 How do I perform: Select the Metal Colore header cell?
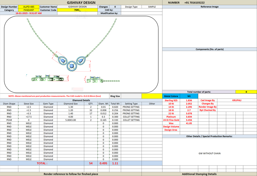coord(171,96)
